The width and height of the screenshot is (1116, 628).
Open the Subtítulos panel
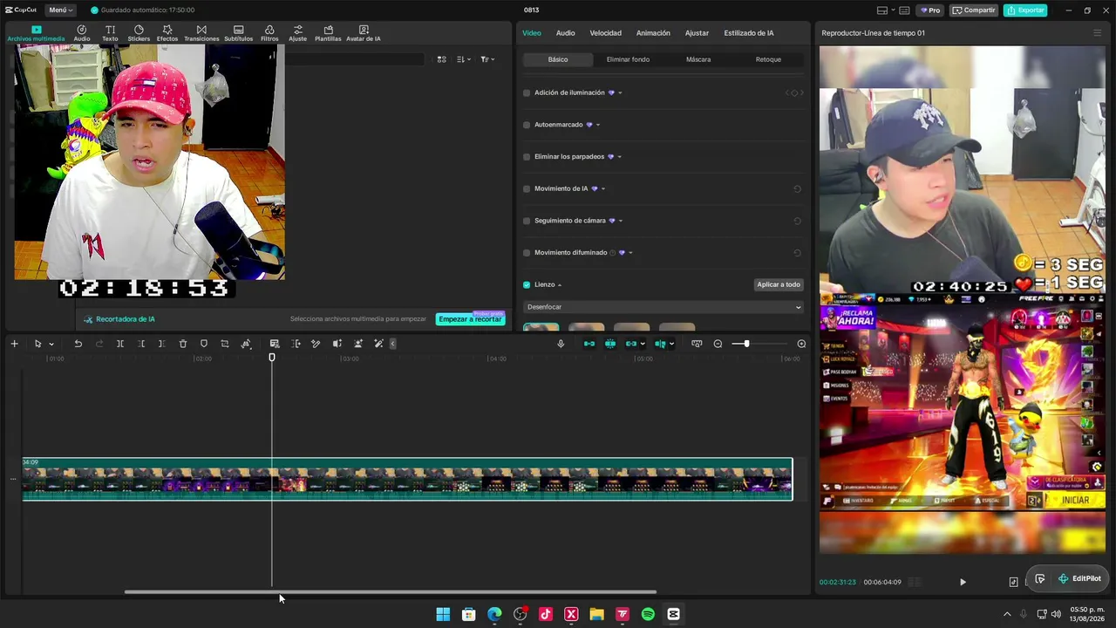pyautogui.click(x=239, y=33)
